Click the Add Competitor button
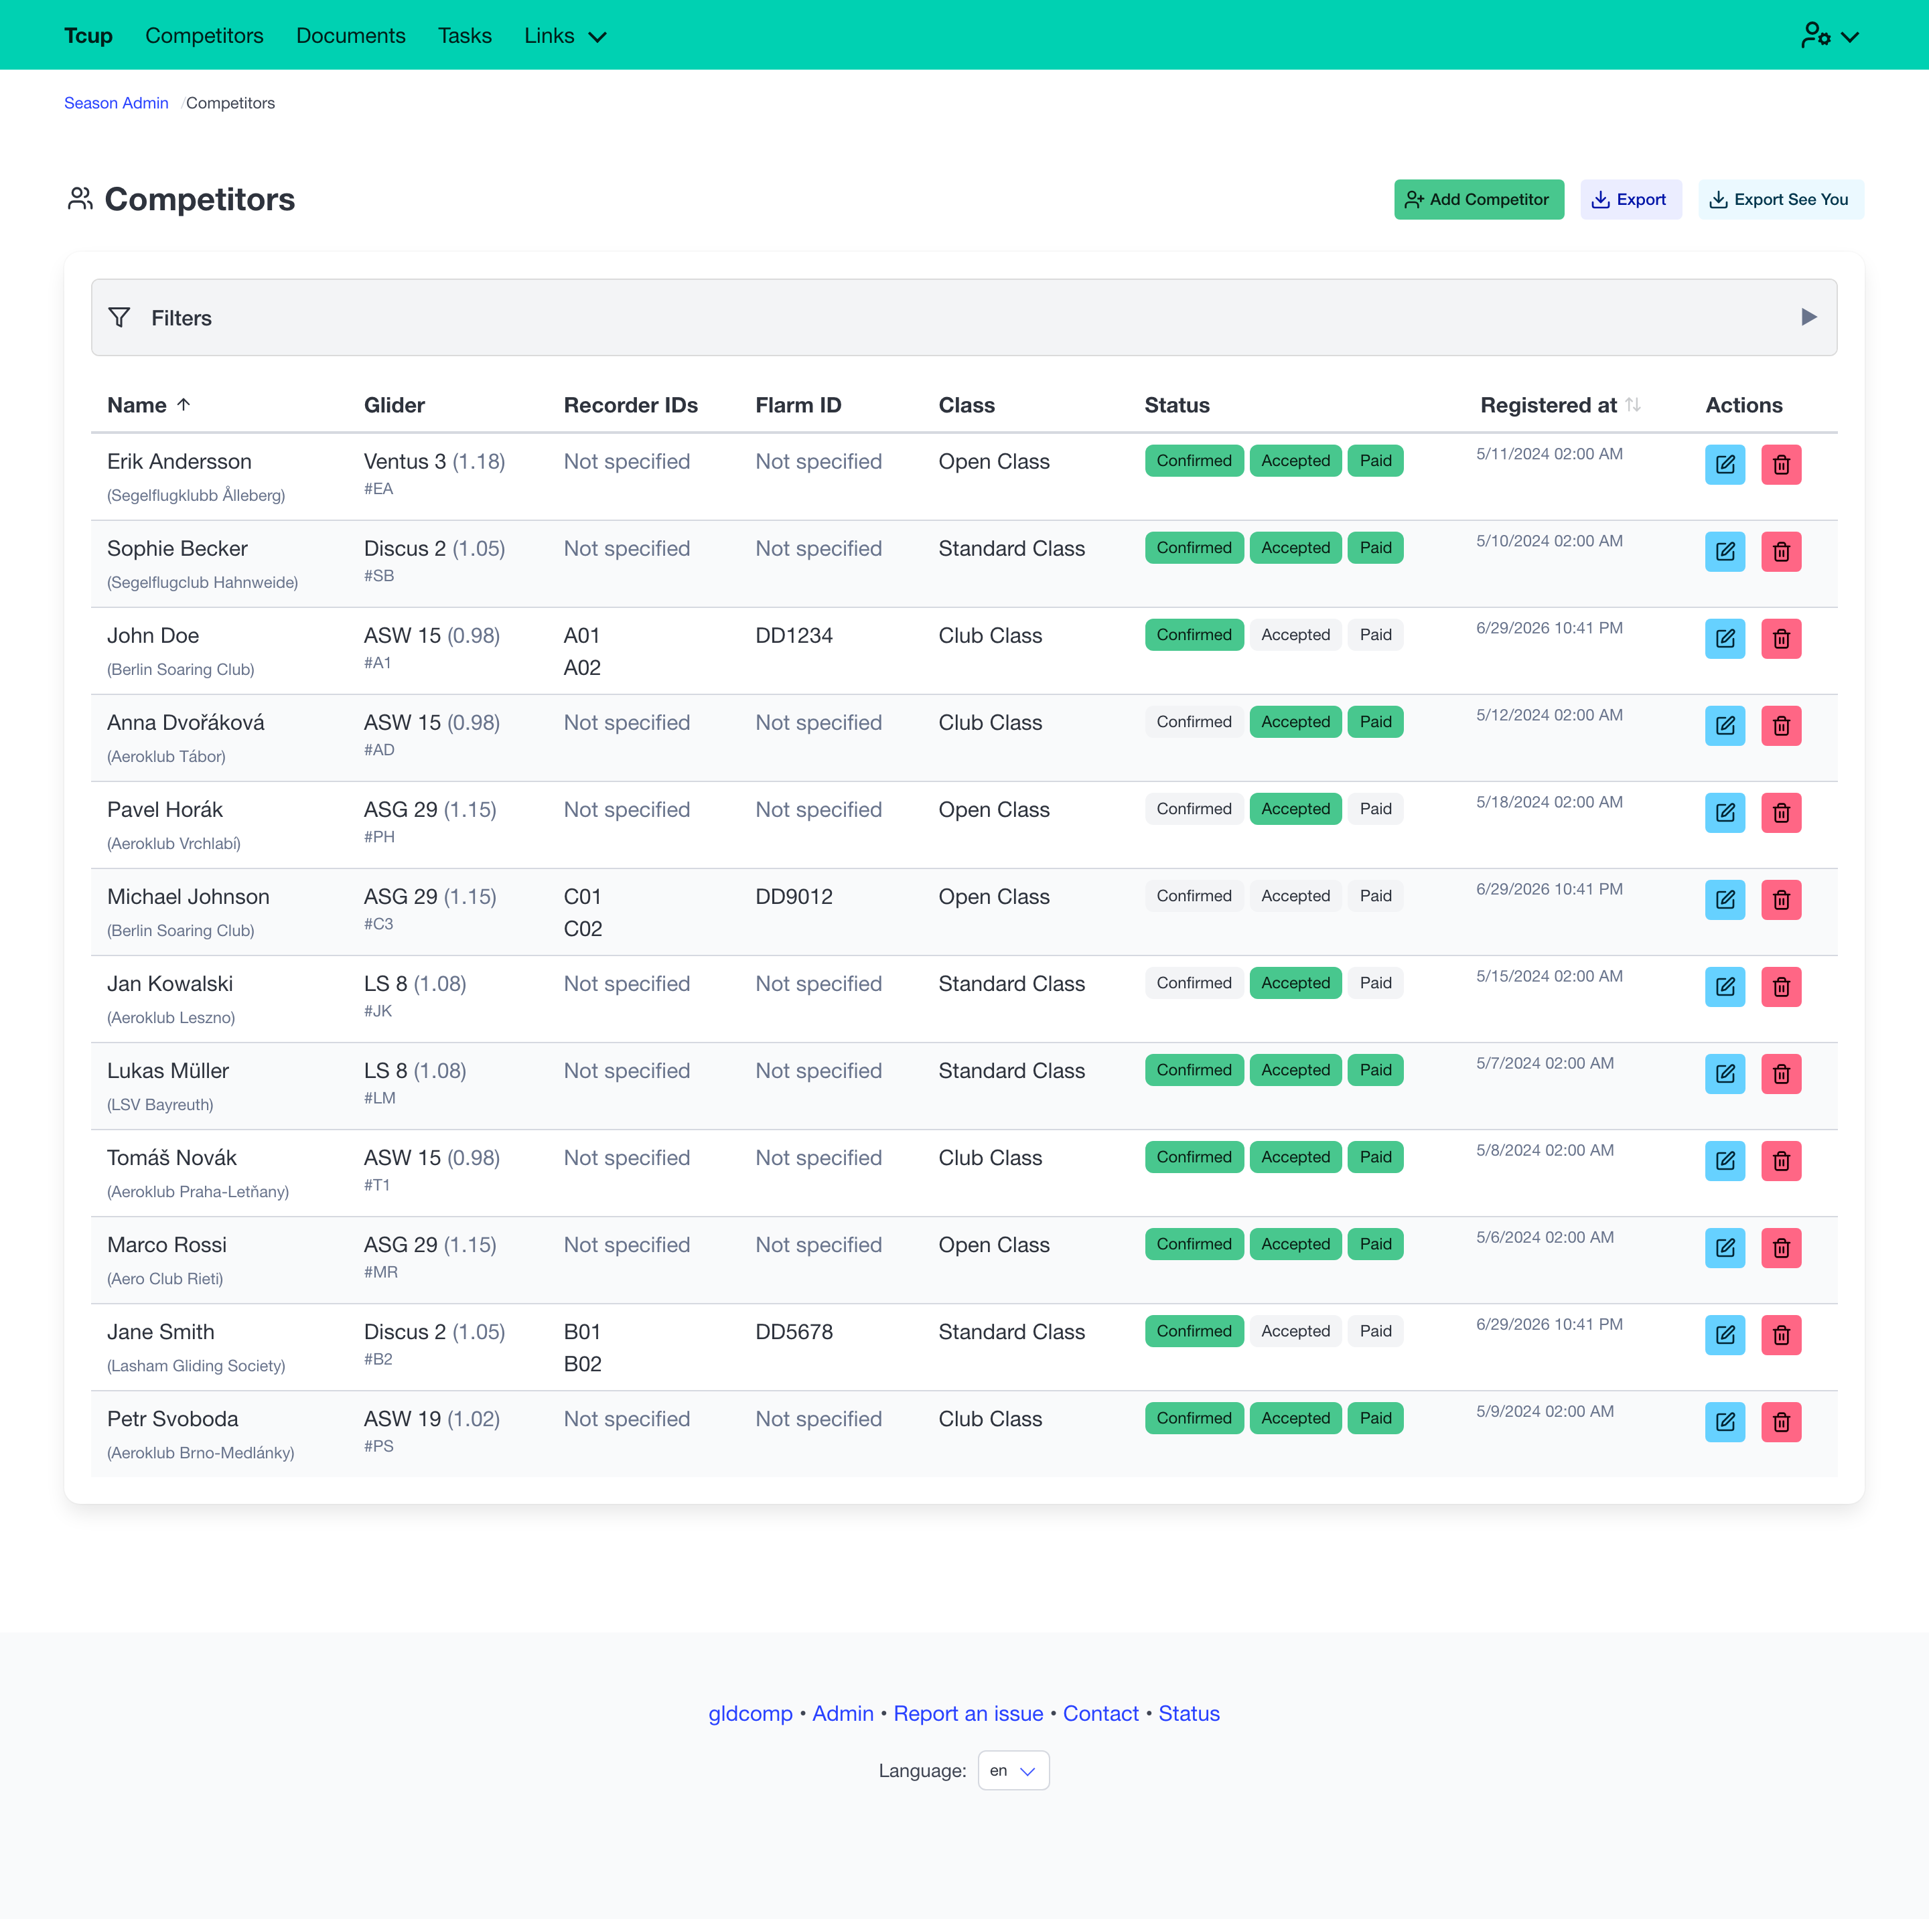The image size is (1929, 1919). click(x=1478, y=200)
